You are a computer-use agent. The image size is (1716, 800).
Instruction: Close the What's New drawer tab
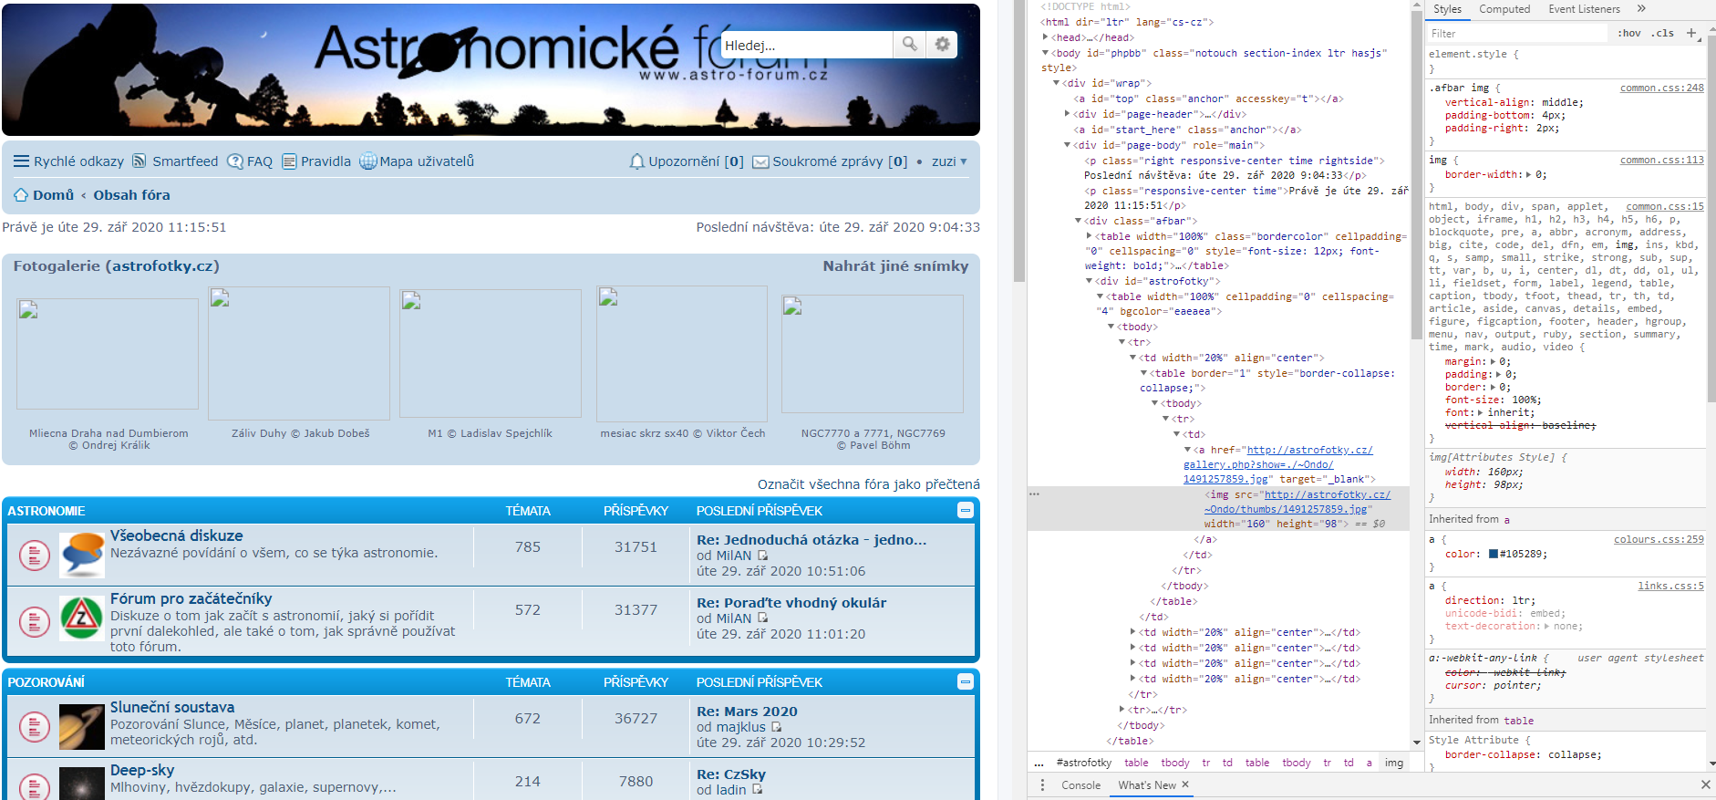click(x=1185, y=784)
